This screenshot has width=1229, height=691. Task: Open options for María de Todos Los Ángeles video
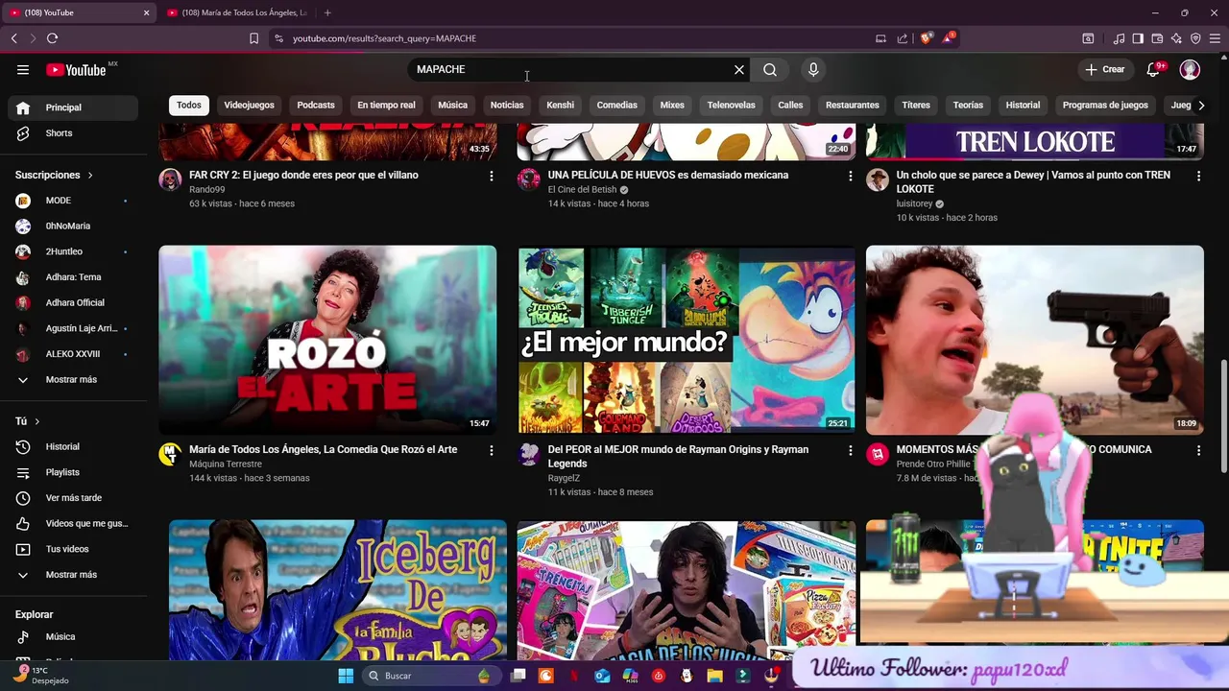492,450
